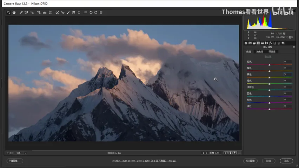Select the White Balance eyedropper tool
Image resolution: width=299 pixels, height=168 pixels.
[x=21, y=12]
